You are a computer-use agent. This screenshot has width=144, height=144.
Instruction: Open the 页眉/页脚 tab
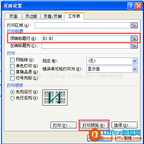point(53,17)
